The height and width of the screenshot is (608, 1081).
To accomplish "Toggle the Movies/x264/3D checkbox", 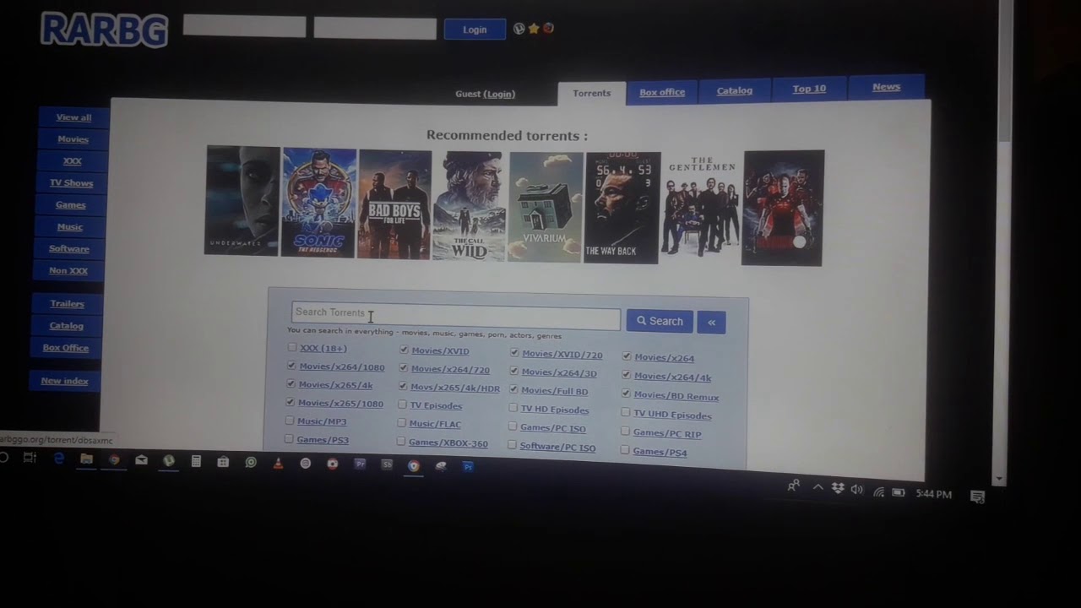I will tap(513, 371).
